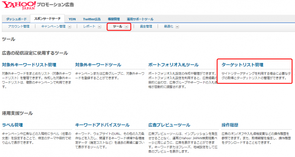Click the description under ポートフォリオ入札ツール
This screenshot has width=295, height=157.
point(183,80)
